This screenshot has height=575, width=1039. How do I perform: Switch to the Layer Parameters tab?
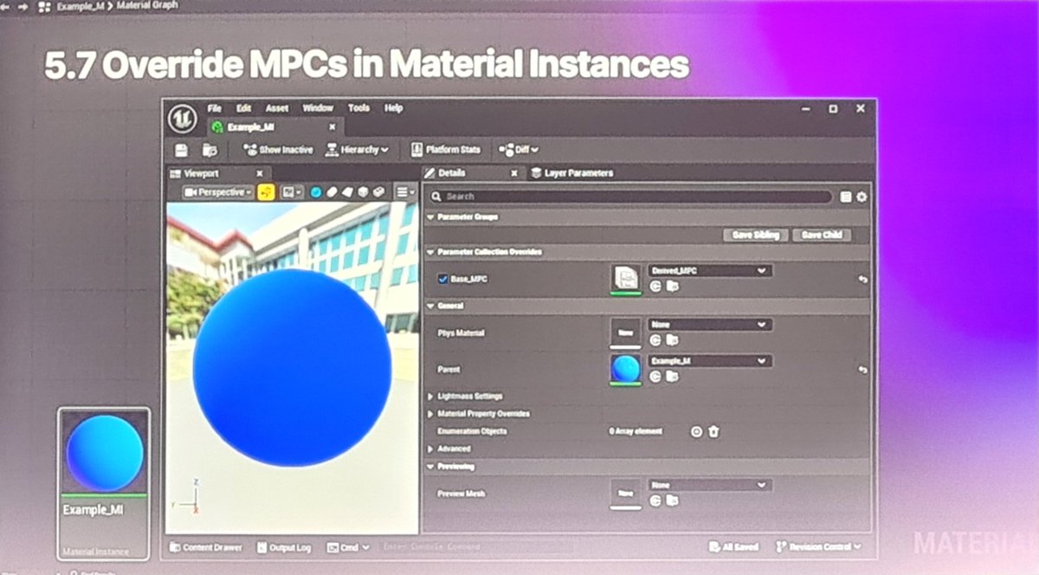572,173
